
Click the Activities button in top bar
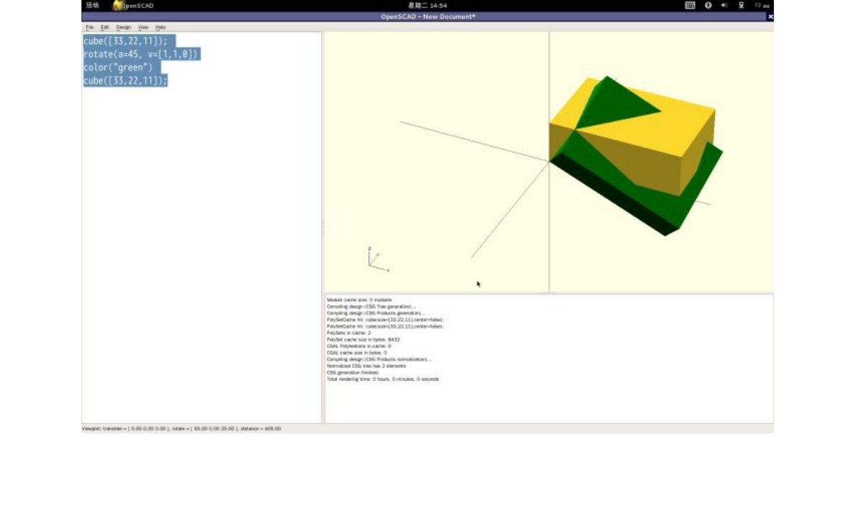pyautogui.click(x=93, y=6)
